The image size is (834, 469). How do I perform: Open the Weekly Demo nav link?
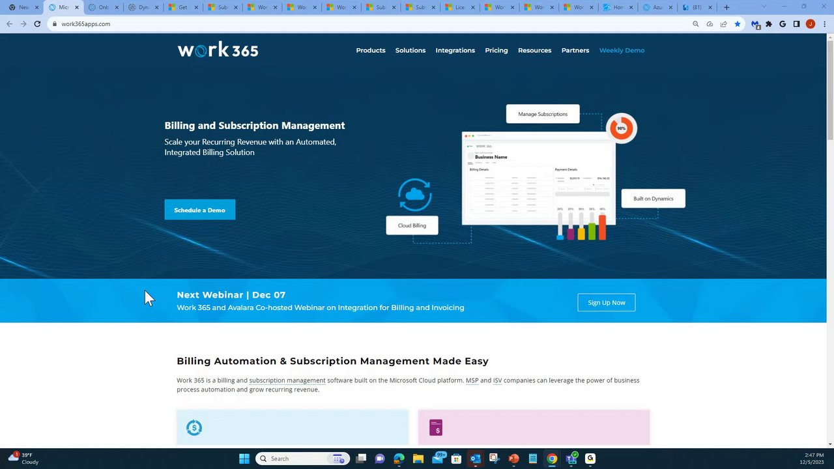622,50
